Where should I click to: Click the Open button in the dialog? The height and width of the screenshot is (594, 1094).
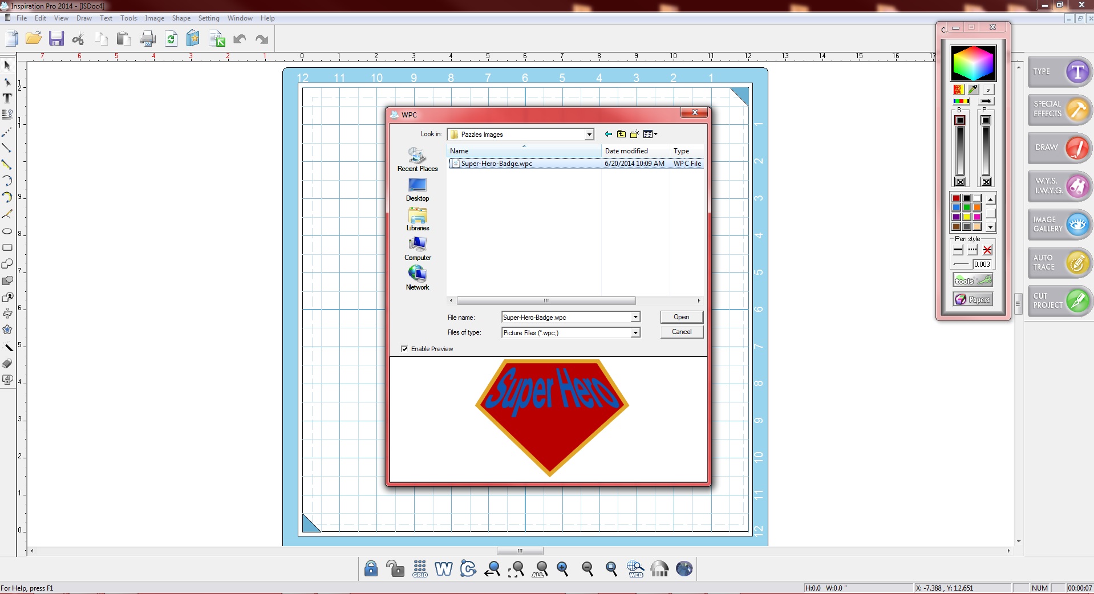click(681, 317)
